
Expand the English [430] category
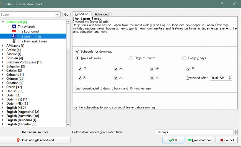click(3, 108)
